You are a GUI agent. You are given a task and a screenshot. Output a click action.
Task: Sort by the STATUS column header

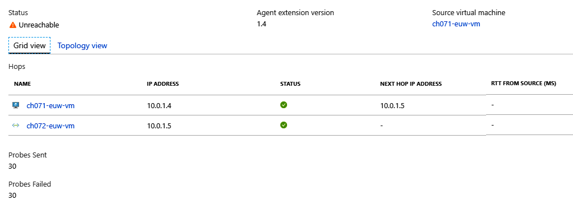pyautogui.click(x=290, y=84)
